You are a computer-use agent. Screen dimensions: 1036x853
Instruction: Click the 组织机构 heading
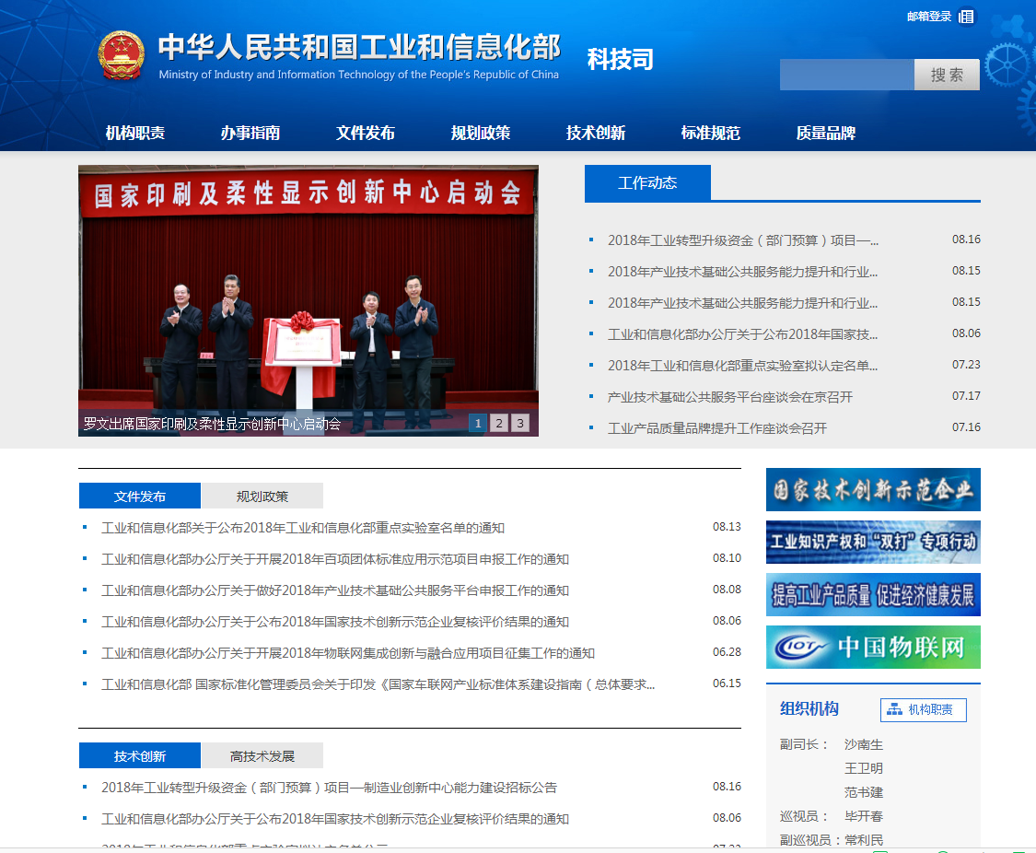809,709
